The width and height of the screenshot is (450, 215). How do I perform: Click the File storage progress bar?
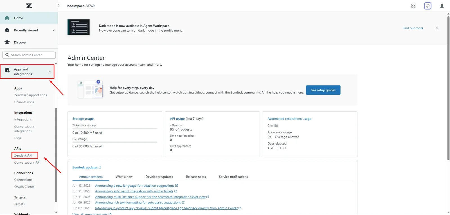(115, 142)
